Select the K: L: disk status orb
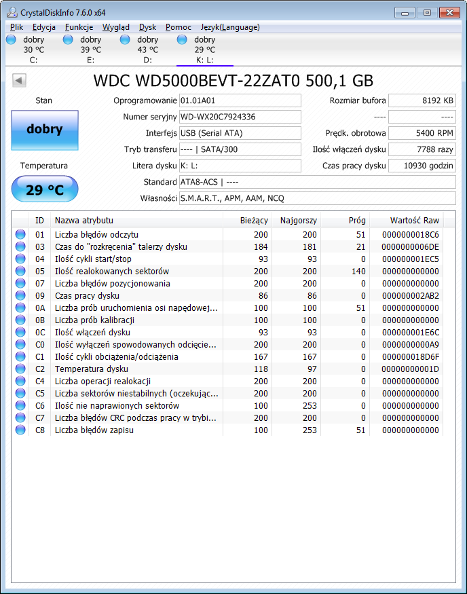 click(182, 39)
